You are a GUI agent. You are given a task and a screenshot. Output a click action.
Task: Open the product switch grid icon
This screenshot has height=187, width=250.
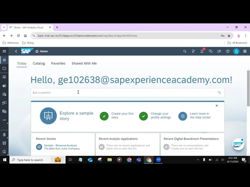pos(245,51)
